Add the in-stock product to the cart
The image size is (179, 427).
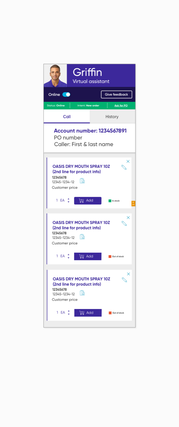tap(88, 201)
